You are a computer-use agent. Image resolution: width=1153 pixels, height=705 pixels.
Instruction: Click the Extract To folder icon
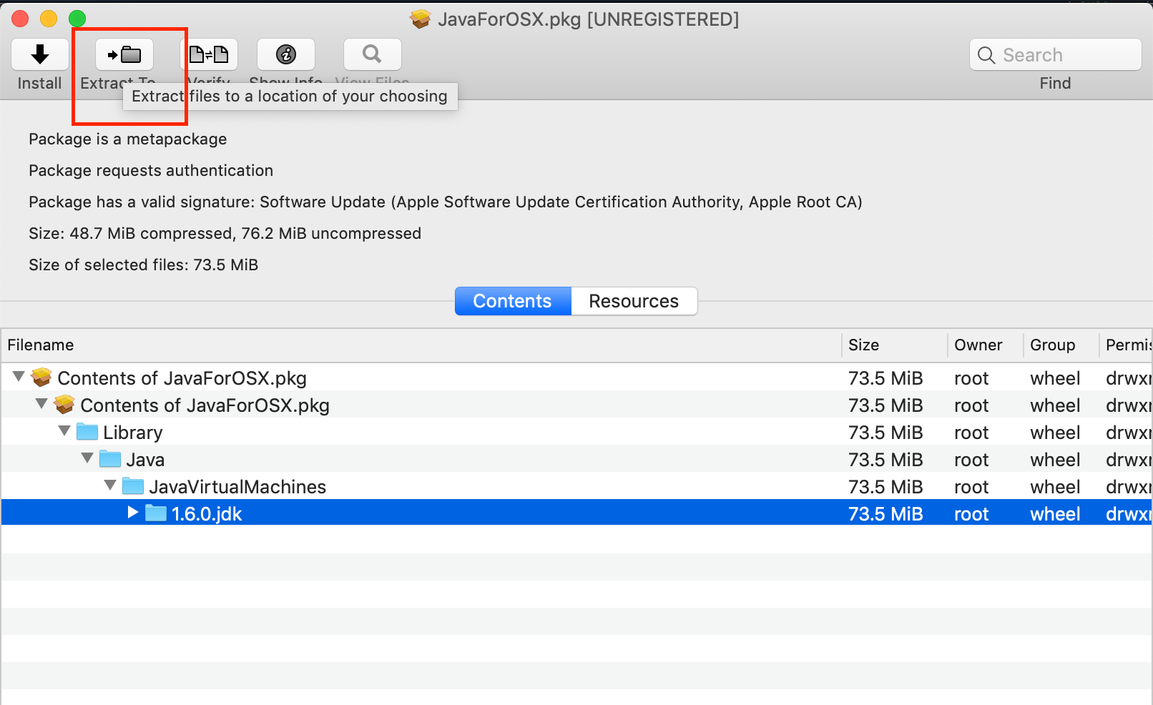(x=124, y=54)
